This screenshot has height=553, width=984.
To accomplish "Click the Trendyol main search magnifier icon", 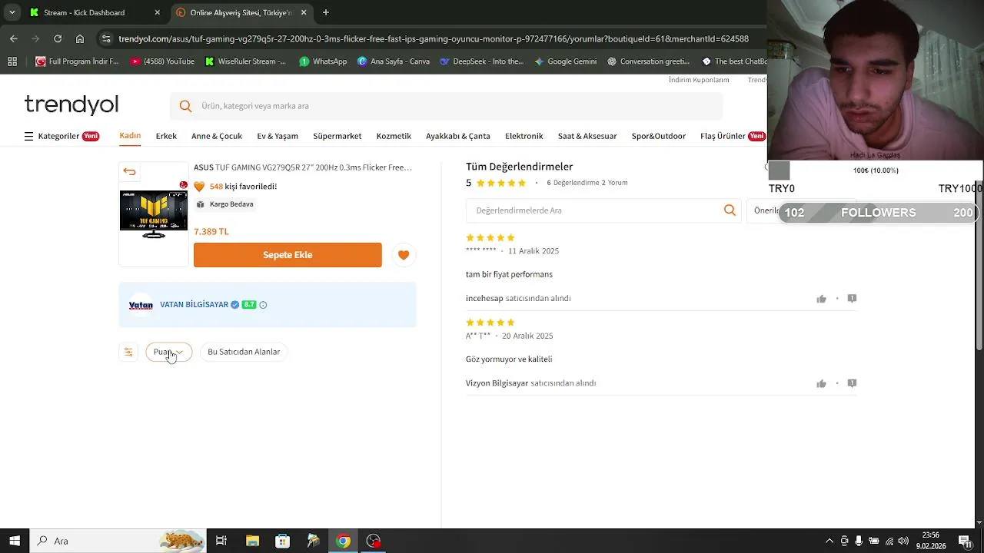I will (185, 106).
